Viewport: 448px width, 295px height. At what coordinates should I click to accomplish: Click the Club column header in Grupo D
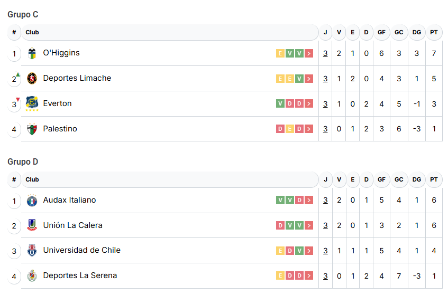pos(32,179)
